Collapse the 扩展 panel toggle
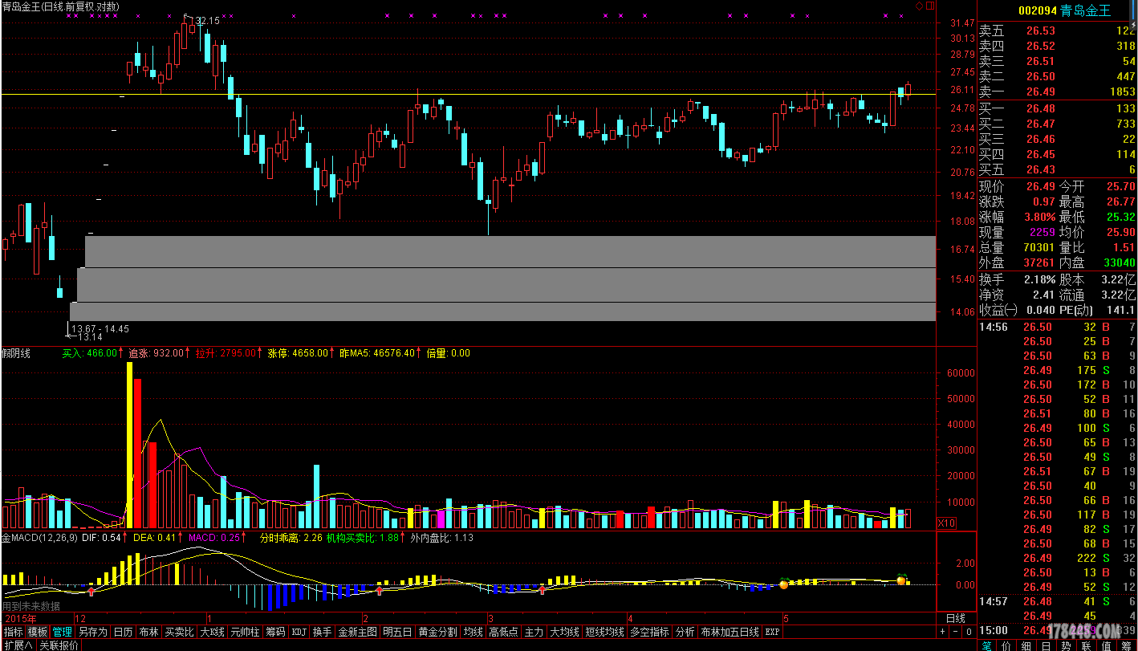1138x651 pixels. pyautogui.click(x=18, y=645)
